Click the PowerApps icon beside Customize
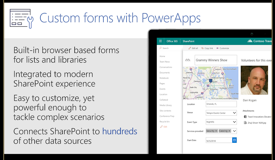This screenshot has width=275, height=160. 218,48
